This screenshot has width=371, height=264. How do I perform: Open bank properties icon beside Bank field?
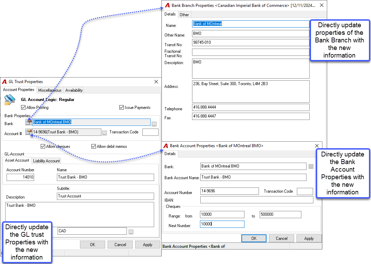[28, 122]
